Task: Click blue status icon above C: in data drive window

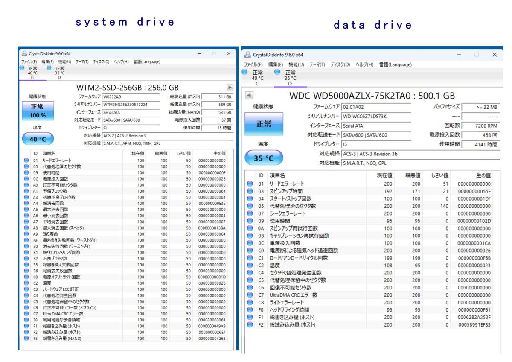Action: point(244,72)
